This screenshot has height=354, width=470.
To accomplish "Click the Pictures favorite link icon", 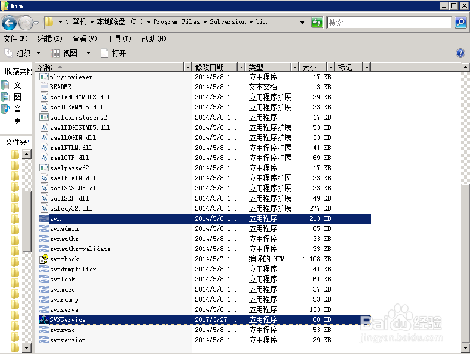I will click(5, 97).
